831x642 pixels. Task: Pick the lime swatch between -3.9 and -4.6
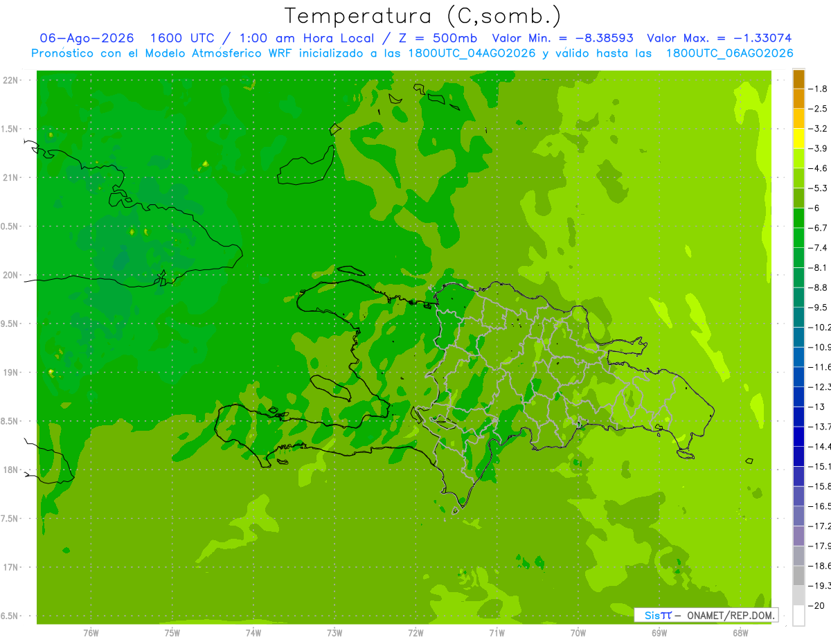click(x=798, y=159)
